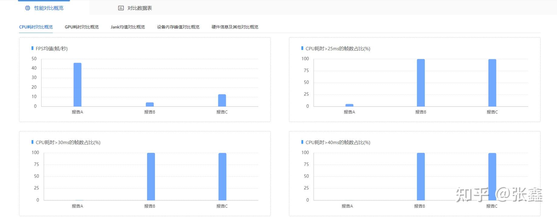Click 报告B bar in CPU耗时>40ms chart
Viewport: 557px width, 217px height.
click(x=421, y=176)
